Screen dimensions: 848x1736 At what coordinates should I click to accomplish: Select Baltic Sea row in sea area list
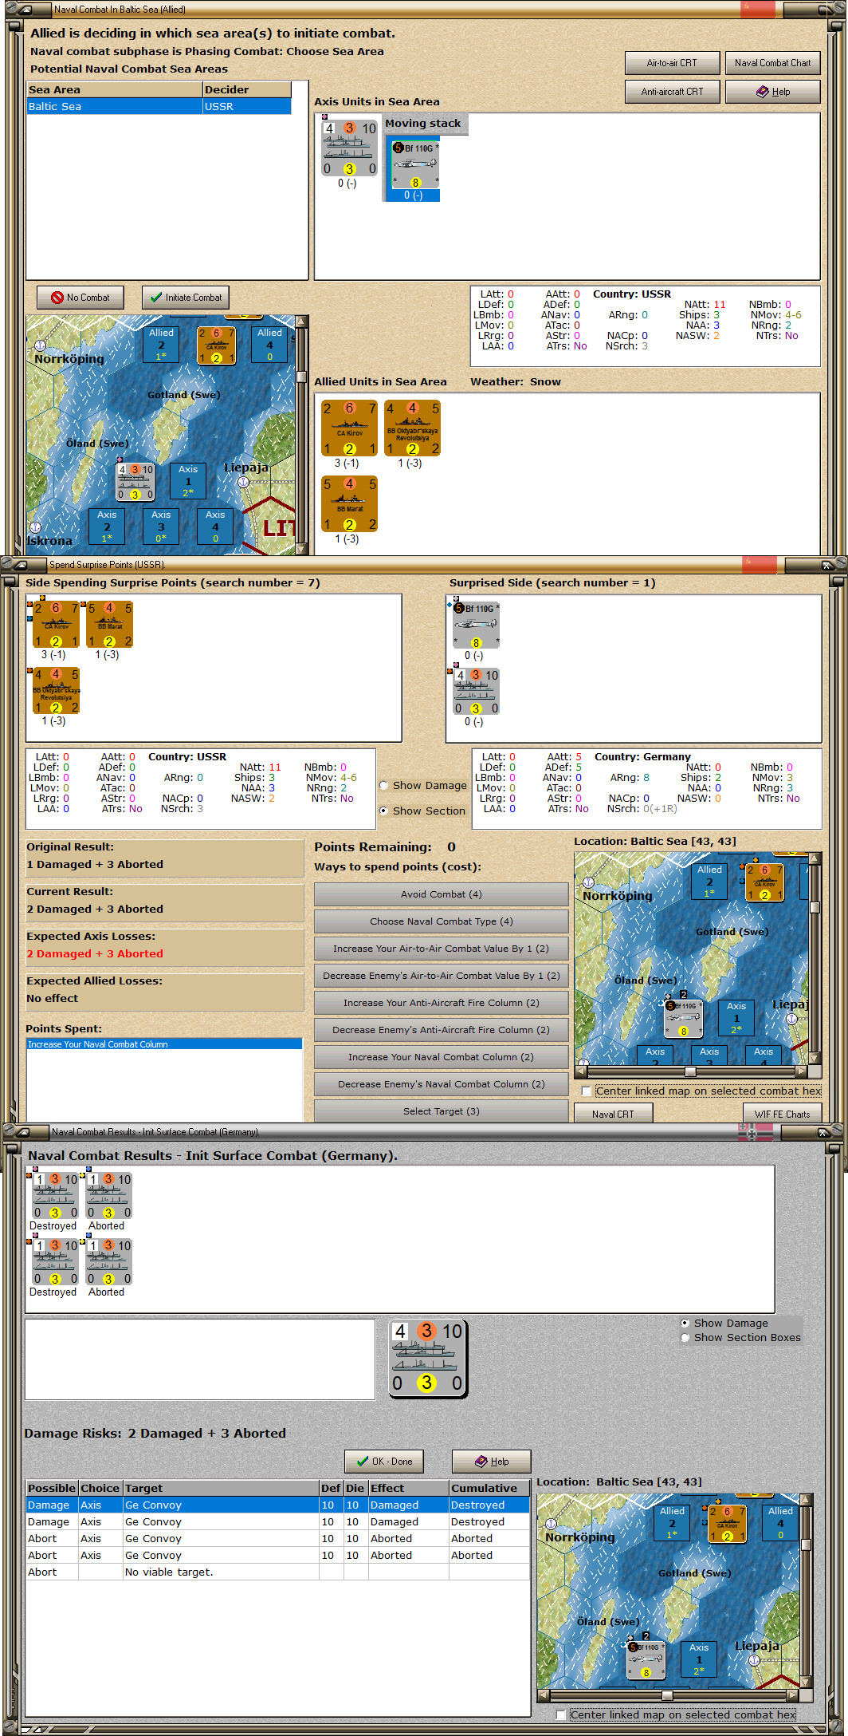coord(159,106)
